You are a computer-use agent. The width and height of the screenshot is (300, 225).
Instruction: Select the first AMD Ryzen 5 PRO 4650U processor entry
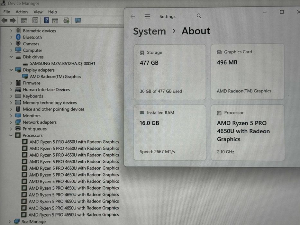click(x=74, y=142)
